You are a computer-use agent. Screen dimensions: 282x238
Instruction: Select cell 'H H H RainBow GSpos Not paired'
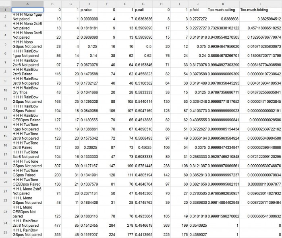[27, 99]
